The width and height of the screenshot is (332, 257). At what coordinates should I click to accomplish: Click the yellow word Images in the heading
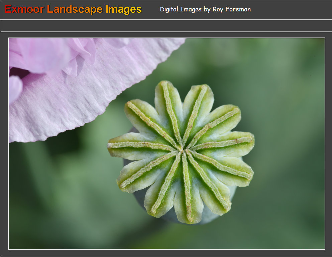point(124,9)
